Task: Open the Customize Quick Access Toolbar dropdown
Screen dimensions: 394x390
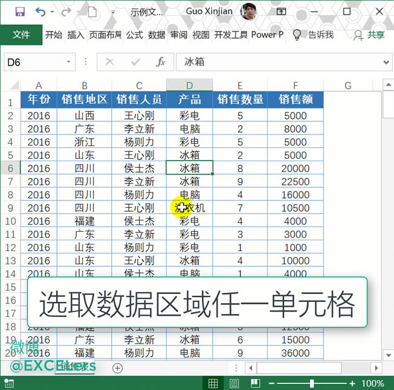Action: [x=113, y=12]
